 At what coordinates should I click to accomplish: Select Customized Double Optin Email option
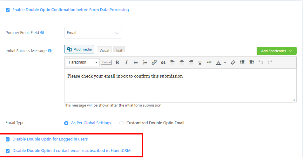(x=122, y=123)
